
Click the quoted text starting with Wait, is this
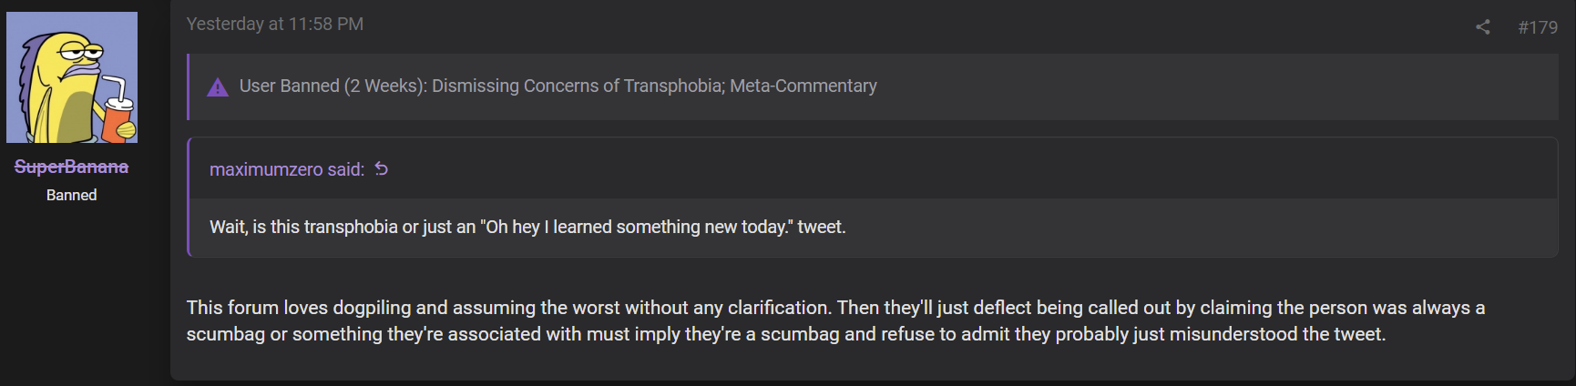pos(527,227)
